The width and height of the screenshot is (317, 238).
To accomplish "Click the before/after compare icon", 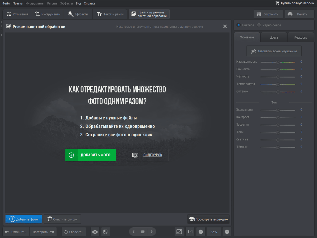I will 105,232.
